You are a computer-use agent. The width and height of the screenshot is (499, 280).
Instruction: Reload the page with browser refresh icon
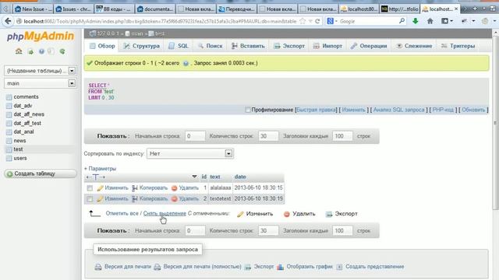tap(317, 21)
